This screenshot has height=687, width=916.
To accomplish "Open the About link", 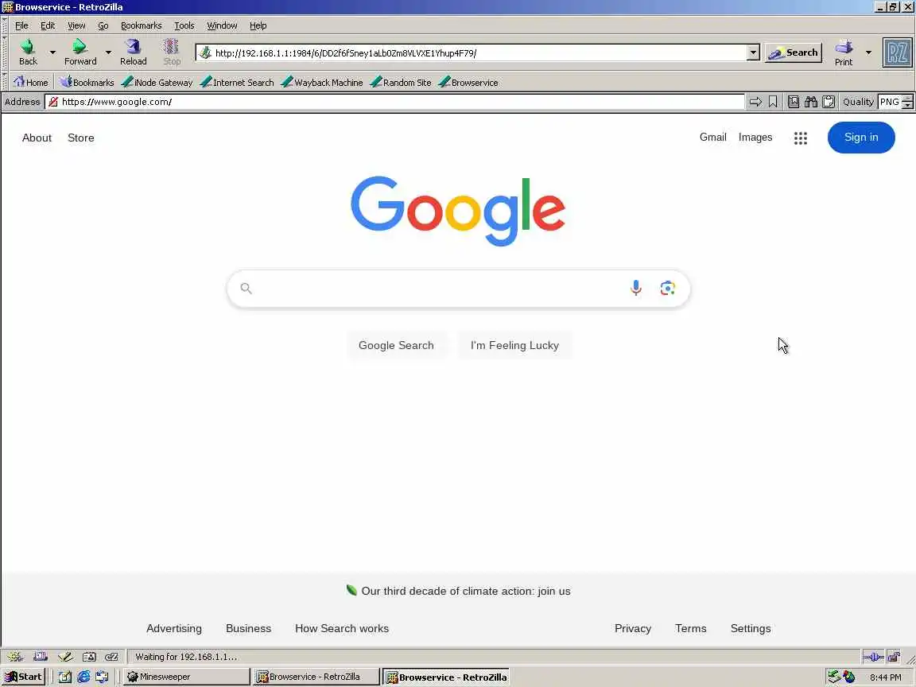I will click(x=37, y=138).
